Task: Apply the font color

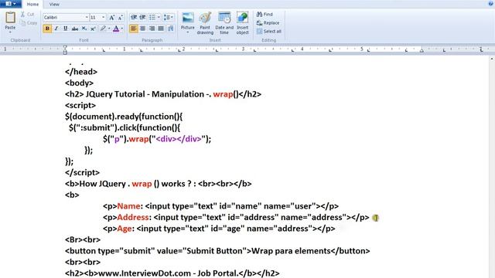Action: pyautogui.click(x=116, y=29)
